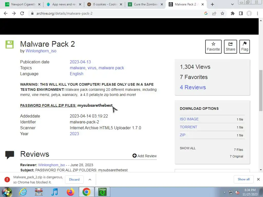Open the Extensions puzzle icon
The height and width of the screenshot is (197, 263).
(233, 13)
